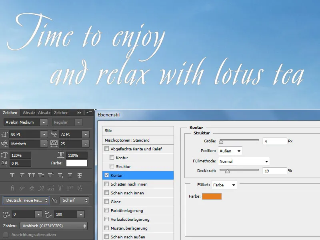Image resolution: width=320 pixels, height=240 pixels.
Task: Open kerning Metrisch dropdown
Action: tap(44, 144)
